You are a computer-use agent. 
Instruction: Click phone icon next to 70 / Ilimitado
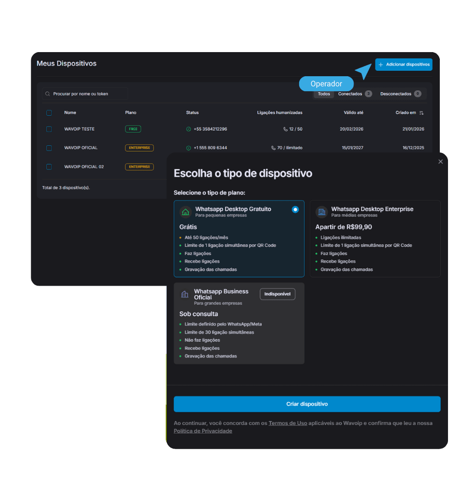click(274, 148)
